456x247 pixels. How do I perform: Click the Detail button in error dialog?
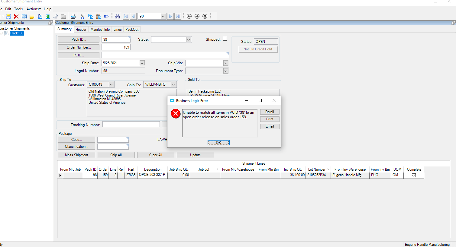pos(270,112)
